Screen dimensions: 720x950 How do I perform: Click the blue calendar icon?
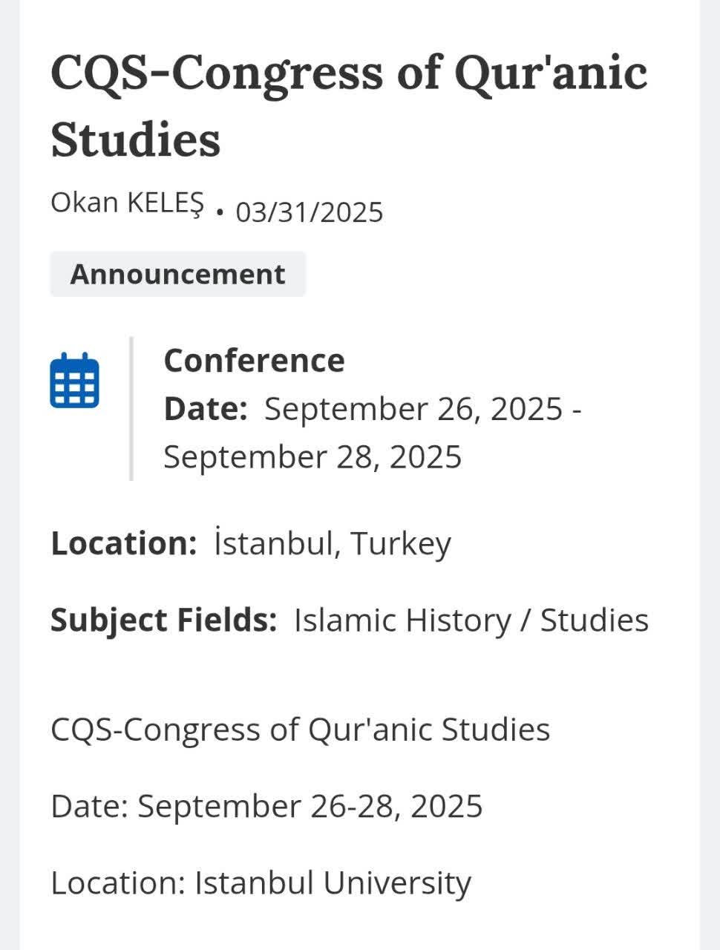click(x=74, y=380)
